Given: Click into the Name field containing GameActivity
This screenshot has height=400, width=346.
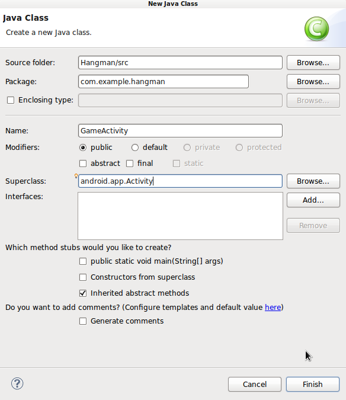Looking at the screenshot, I should 180,131.
